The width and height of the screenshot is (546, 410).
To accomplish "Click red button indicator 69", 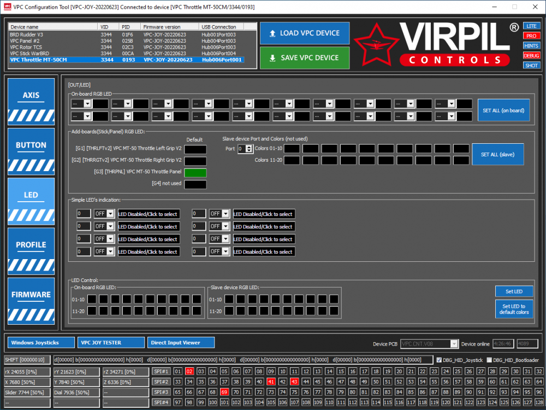I will 224,392.
